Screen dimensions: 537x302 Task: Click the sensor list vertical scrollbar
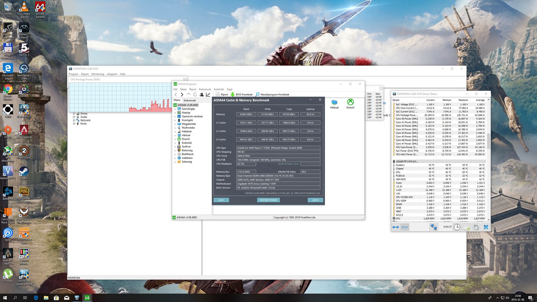pos(489,141)
